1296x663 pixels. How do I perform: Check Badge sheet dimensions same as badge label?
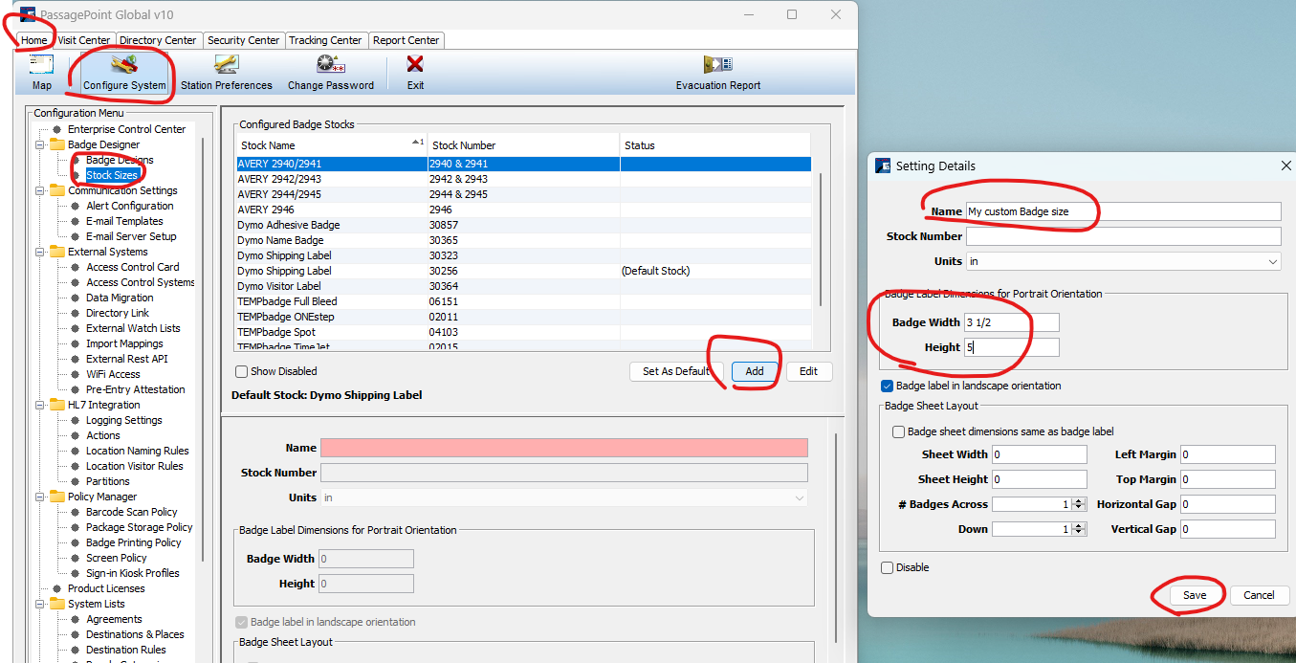899,431
